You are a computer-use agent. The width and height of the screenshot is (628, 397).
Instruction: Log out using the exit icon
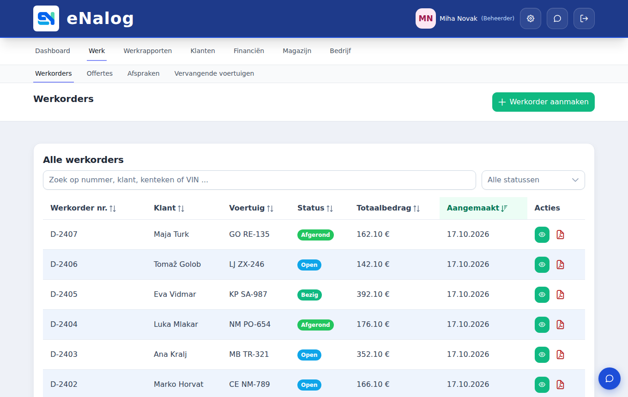click(584, 18)
